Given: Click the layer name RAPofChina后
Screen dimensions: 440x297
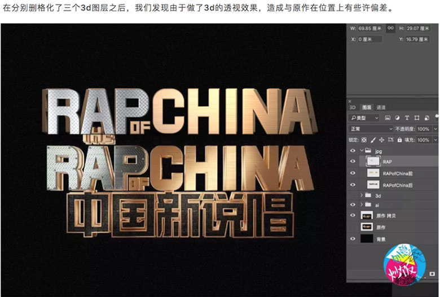Looking at the screenshot, I should [398, 185].
